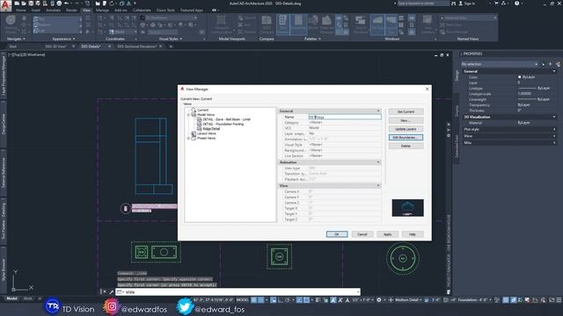Switch to the Annotate ribbon tab
563x316 pixels.
pyautogui.click(x=53, y=11)
